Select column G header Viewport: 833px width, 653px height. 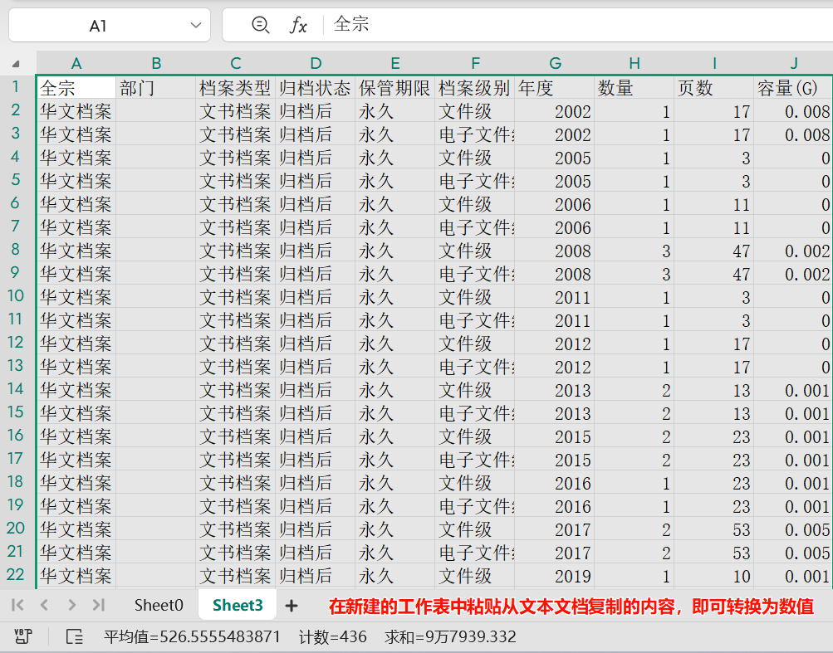tap(555, 63)
